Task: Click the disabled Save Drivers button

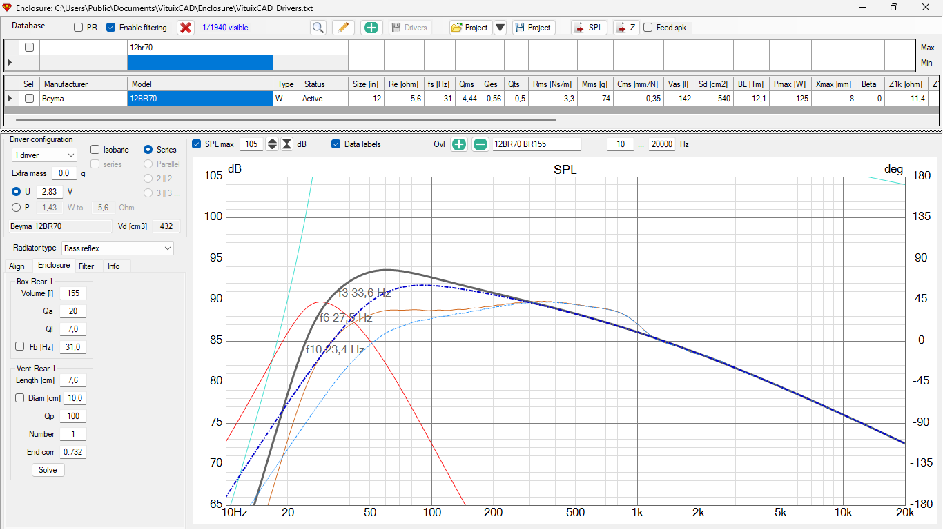Action: (x=410, y=28)
